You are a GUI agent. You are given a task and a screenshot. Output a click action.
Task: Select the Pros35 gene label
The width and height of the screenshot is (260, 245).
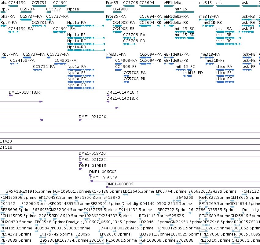[112, 3]
